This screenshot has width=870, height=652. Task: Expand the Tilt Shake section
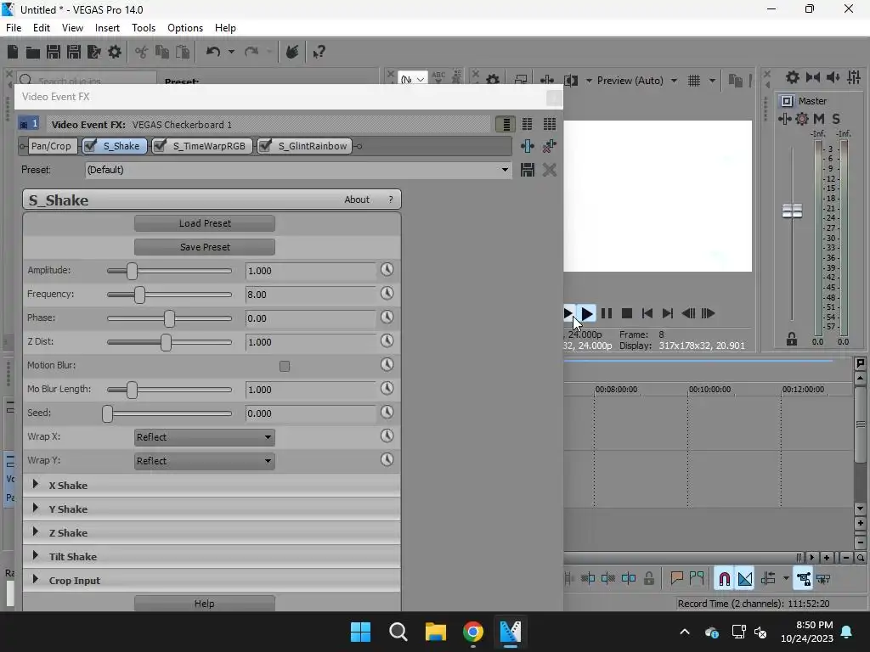(x=36, y=555)
